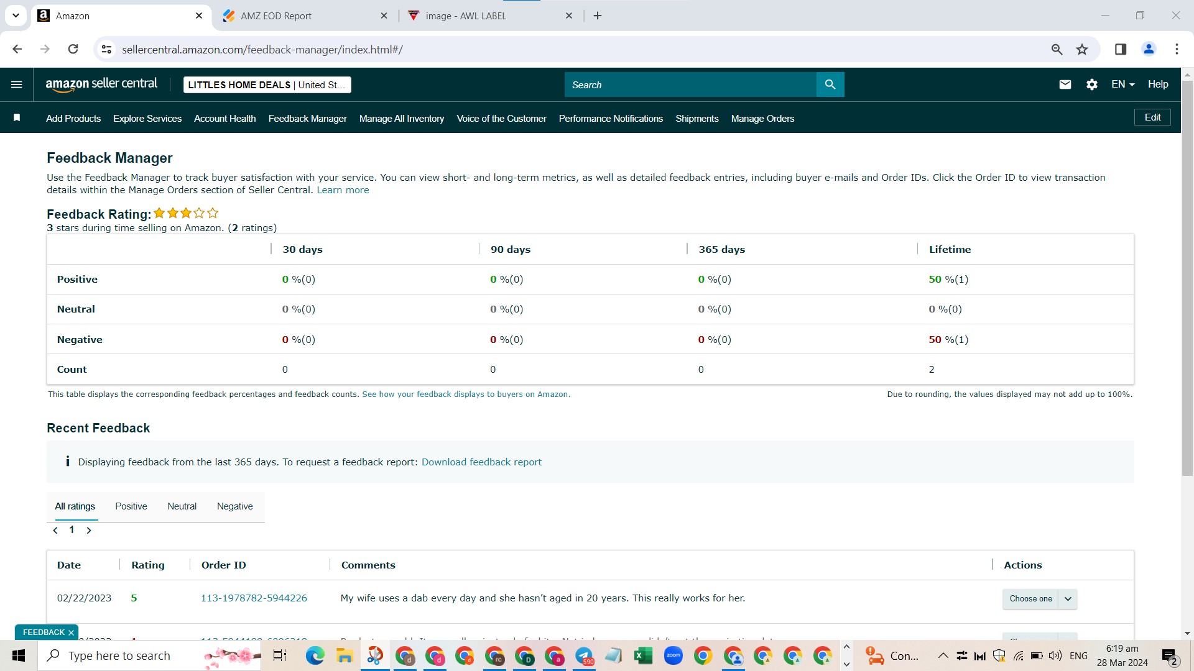
Task: See how feedback displays to buyers link
Action: [466, 395]
